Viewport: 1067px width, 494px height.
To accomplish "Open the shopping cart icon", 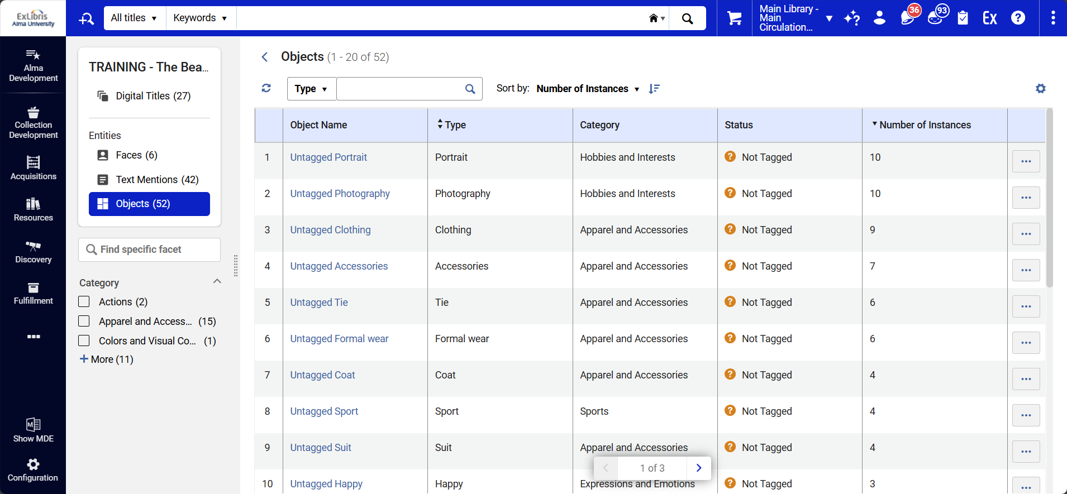I will pyautogui.click(x=734, y=18).
